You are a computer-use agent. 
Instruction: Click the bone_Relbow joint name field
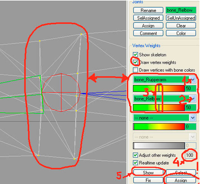181,10
